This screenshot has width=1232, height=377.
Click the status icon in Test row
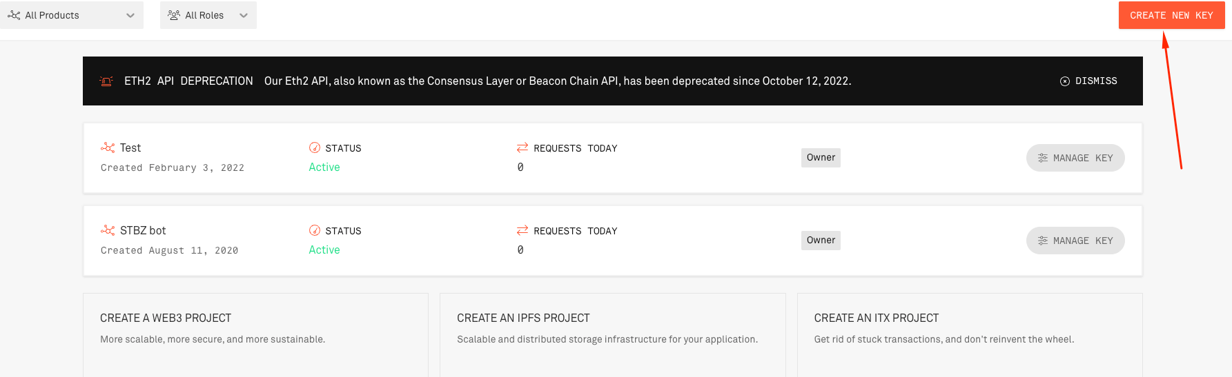[315, 147]
